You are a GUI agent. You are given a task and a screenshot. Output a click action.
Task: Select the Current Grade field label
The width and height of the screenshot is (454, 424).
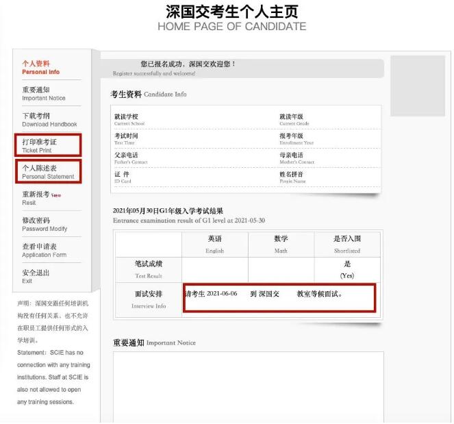[x=294, y=120]
